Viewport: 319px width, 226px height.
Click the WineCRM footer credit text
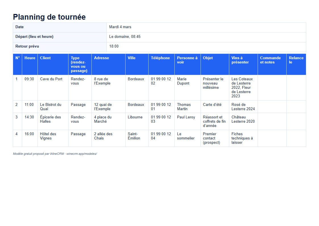point(55,154)
